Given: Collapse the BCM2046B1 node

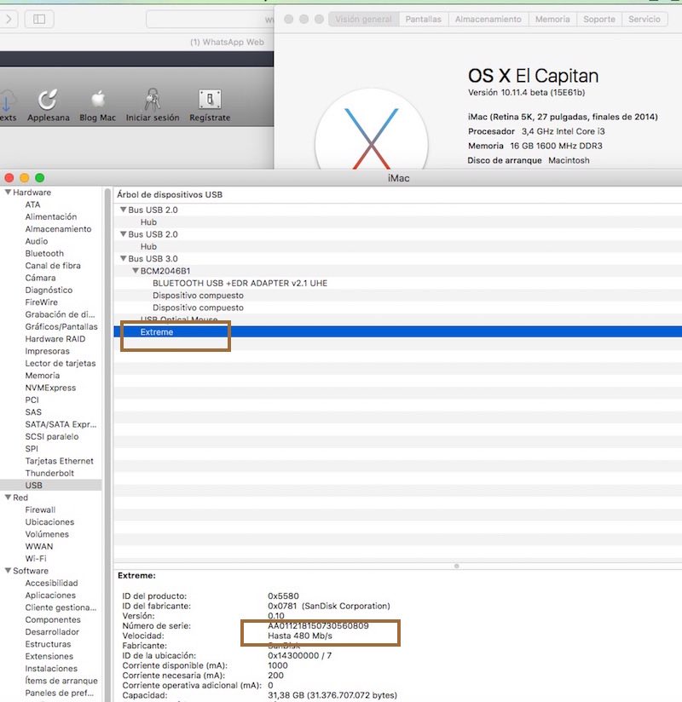Looking at the screenshot, I should coord(136,271).
